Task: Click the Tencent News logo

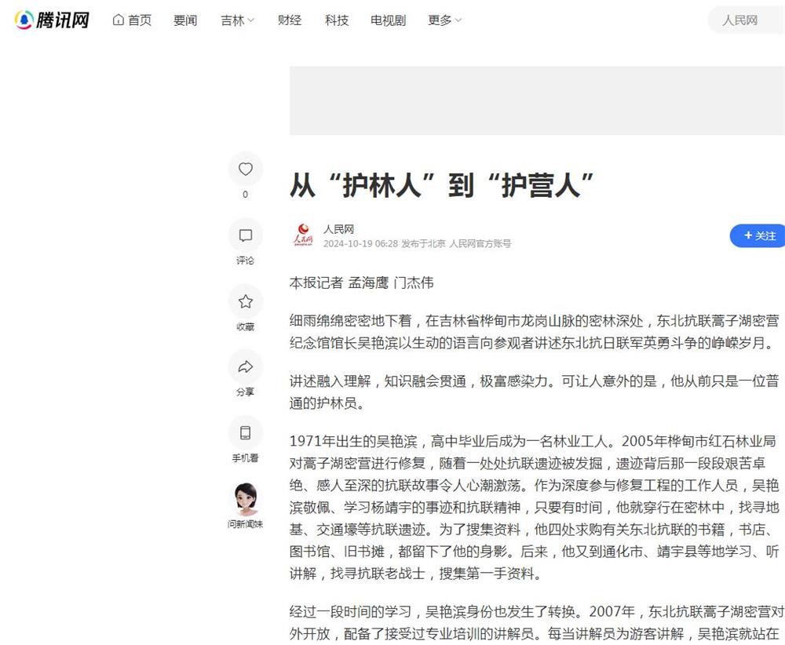Action: (52, 20)
